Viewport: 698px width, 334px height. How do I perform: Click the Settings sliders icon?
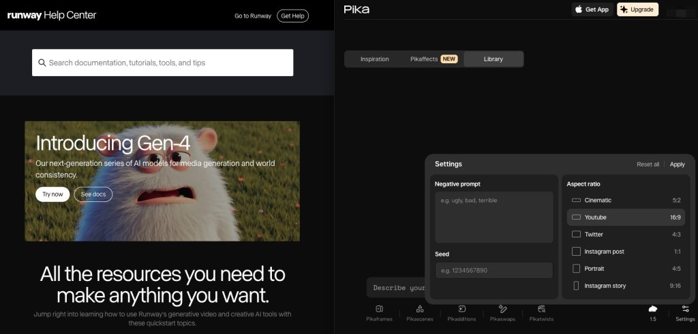[685, 312]
